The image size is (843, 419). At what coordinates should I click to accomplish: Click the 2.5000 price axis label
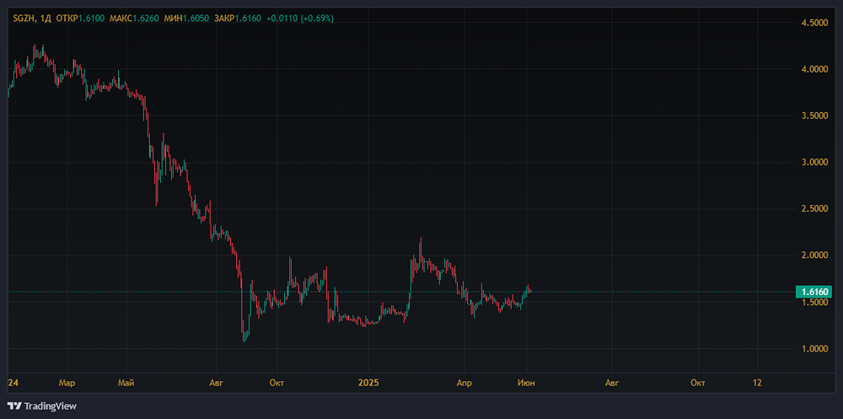point(814,209)
